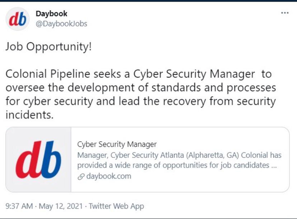Open the Daybook profile avatar

pos(18,19)
